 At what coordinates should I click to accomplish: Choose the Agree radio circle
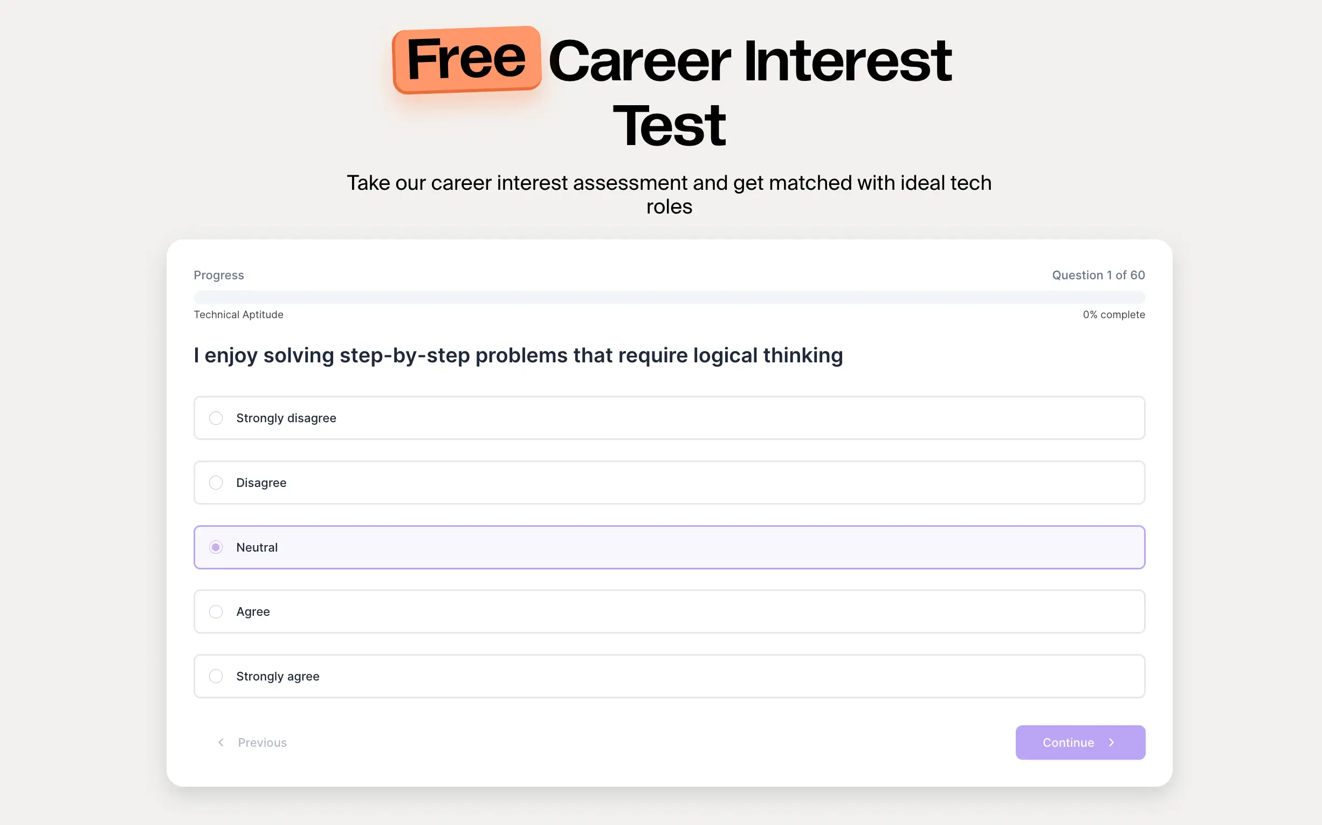pos(216,611)
